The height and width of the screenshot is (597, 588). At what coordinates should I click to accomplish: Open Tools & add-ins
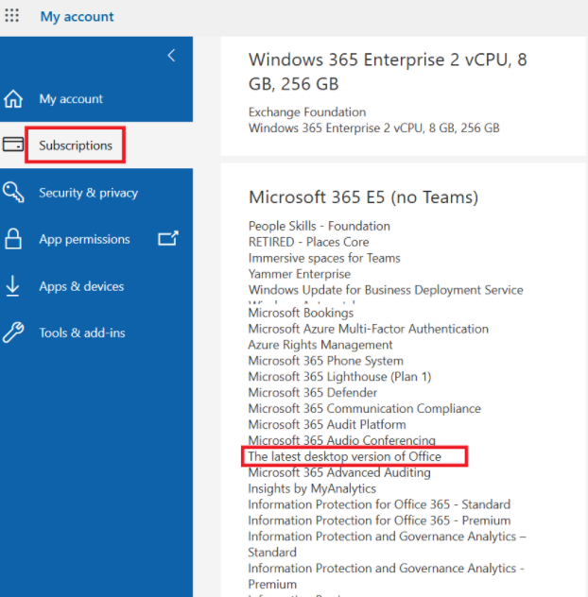coord(96,333)
